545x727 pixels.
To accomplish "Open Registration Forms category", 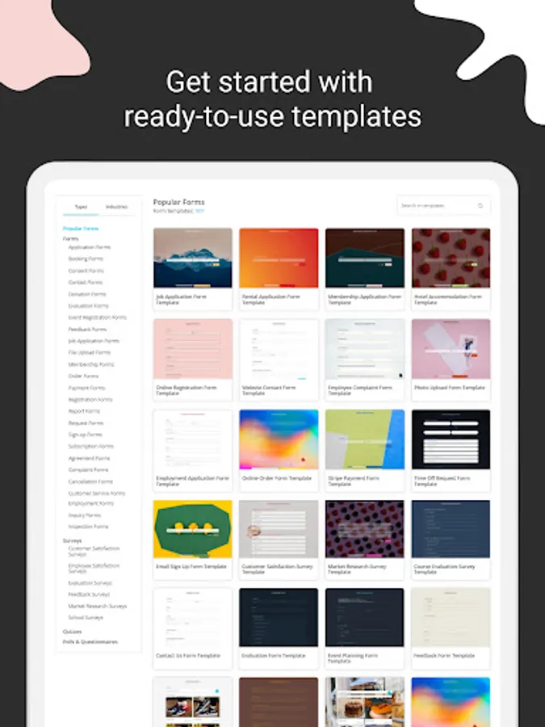I will 90,400.
